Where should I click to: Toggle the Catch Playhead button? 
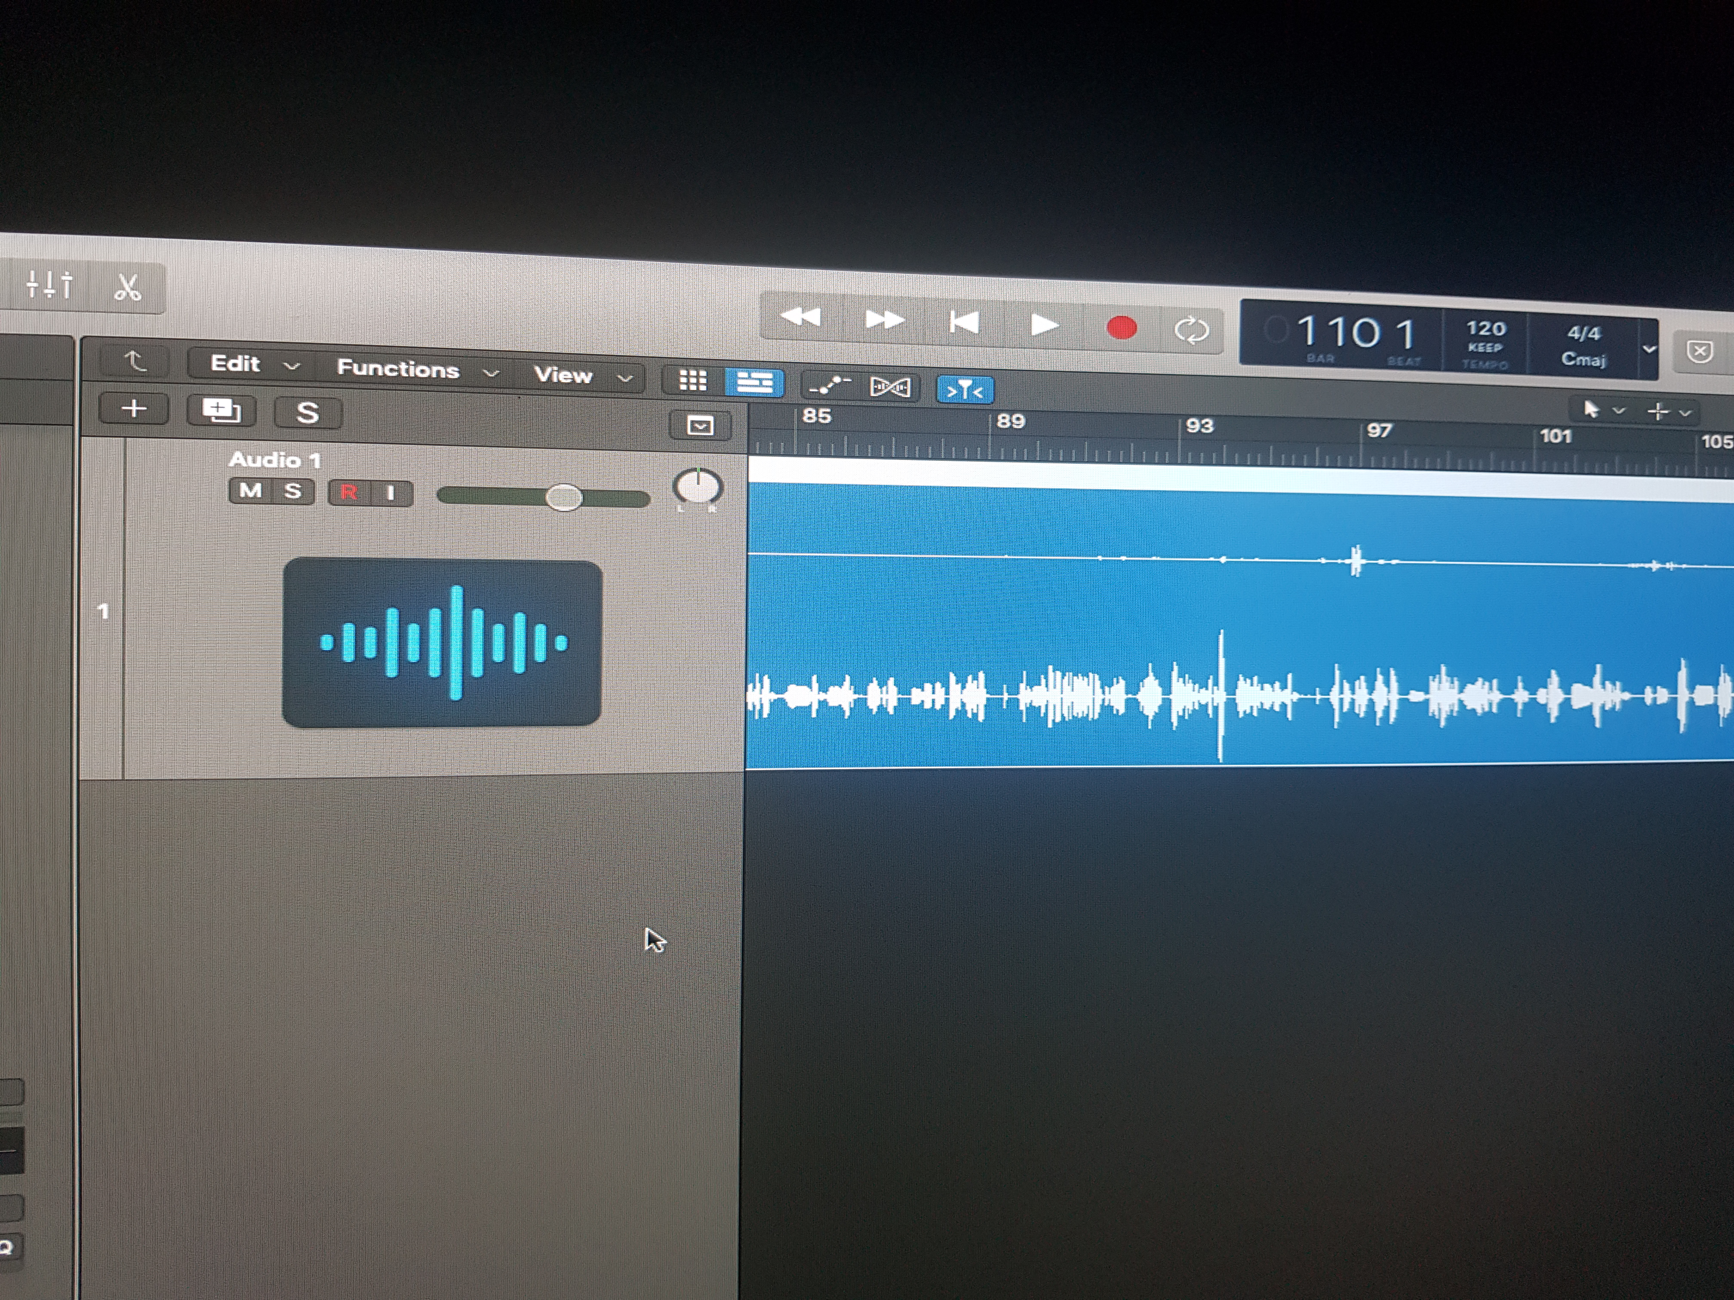(x=965, y=389)
